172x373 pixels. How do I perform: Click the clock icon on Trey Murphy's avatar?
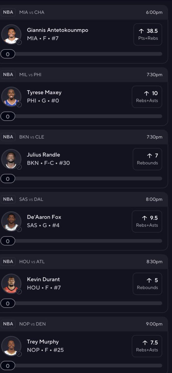(x=19, y=354)
